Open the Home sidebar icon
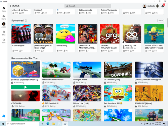This screenshot has width=168, height=126. point(4,8)
